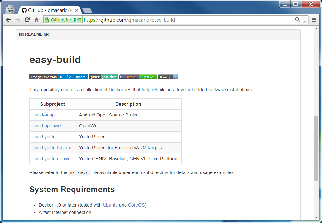322x223 pixels.
Task: Open the build-yocto-genivi link
Action: click(51, 159)
